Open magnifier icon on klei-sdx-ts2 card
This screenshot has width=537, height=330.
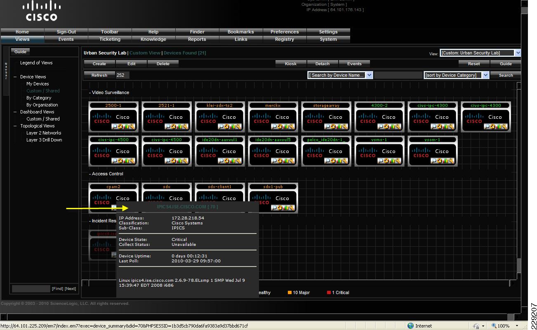221,126
